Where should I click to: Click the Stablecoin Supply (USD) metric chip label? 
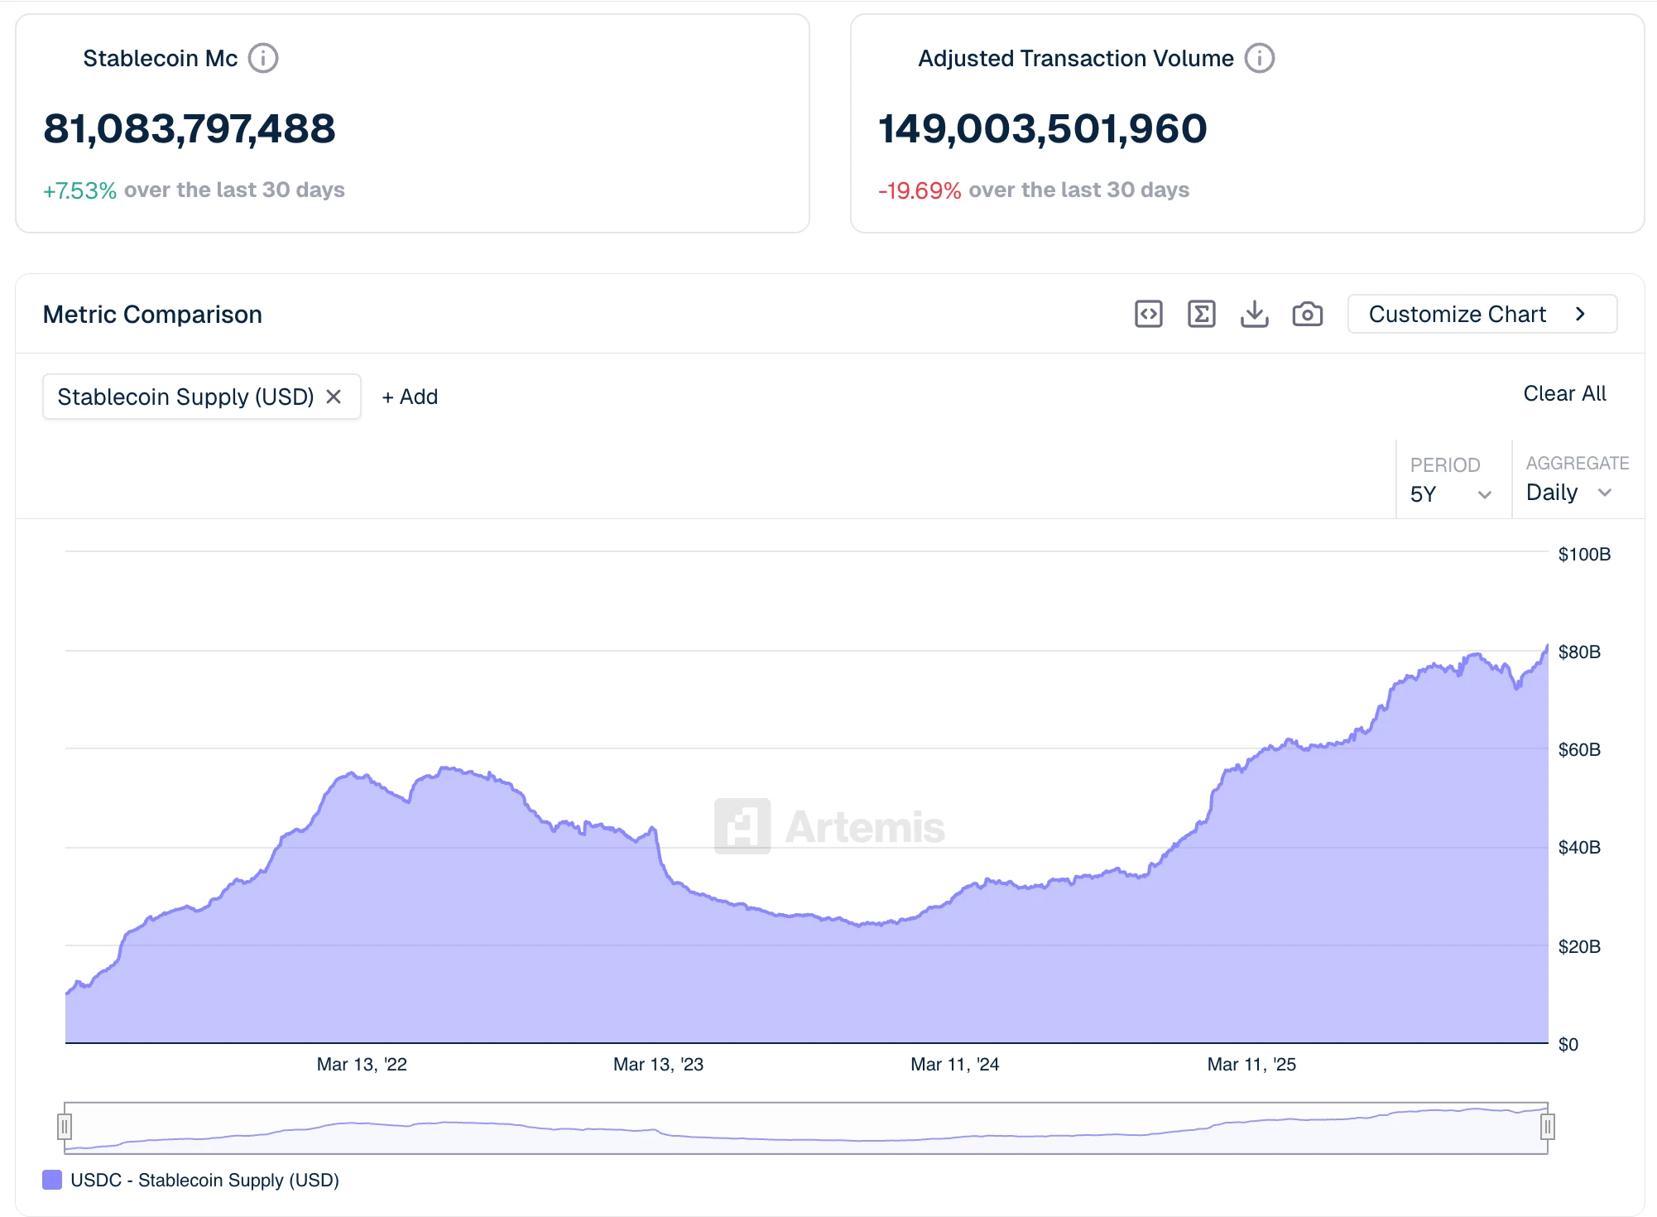[185, 397]
